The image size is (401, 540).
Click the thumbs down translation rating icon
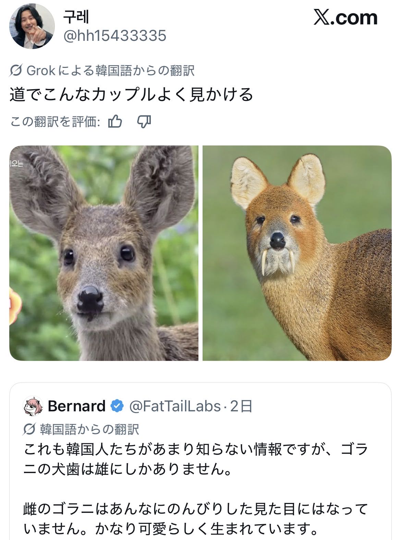point(144,121)
